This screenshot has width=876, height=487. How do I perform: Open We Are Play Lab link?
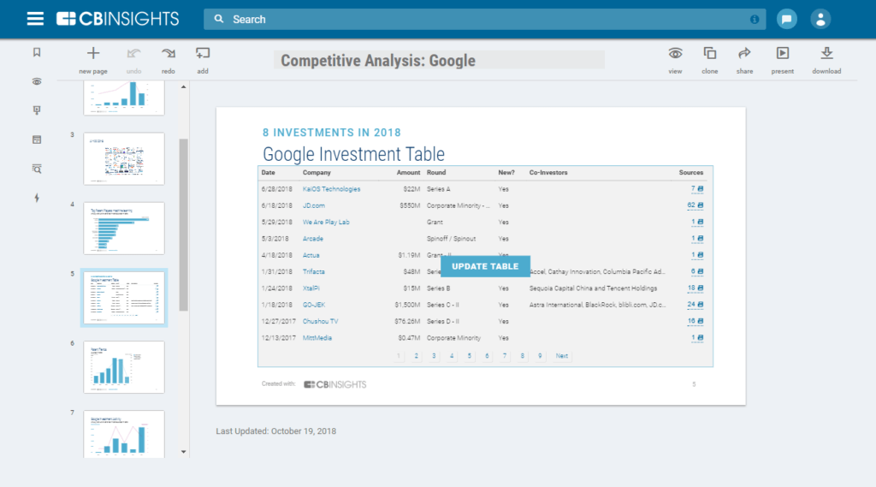(x=326, y=222)
